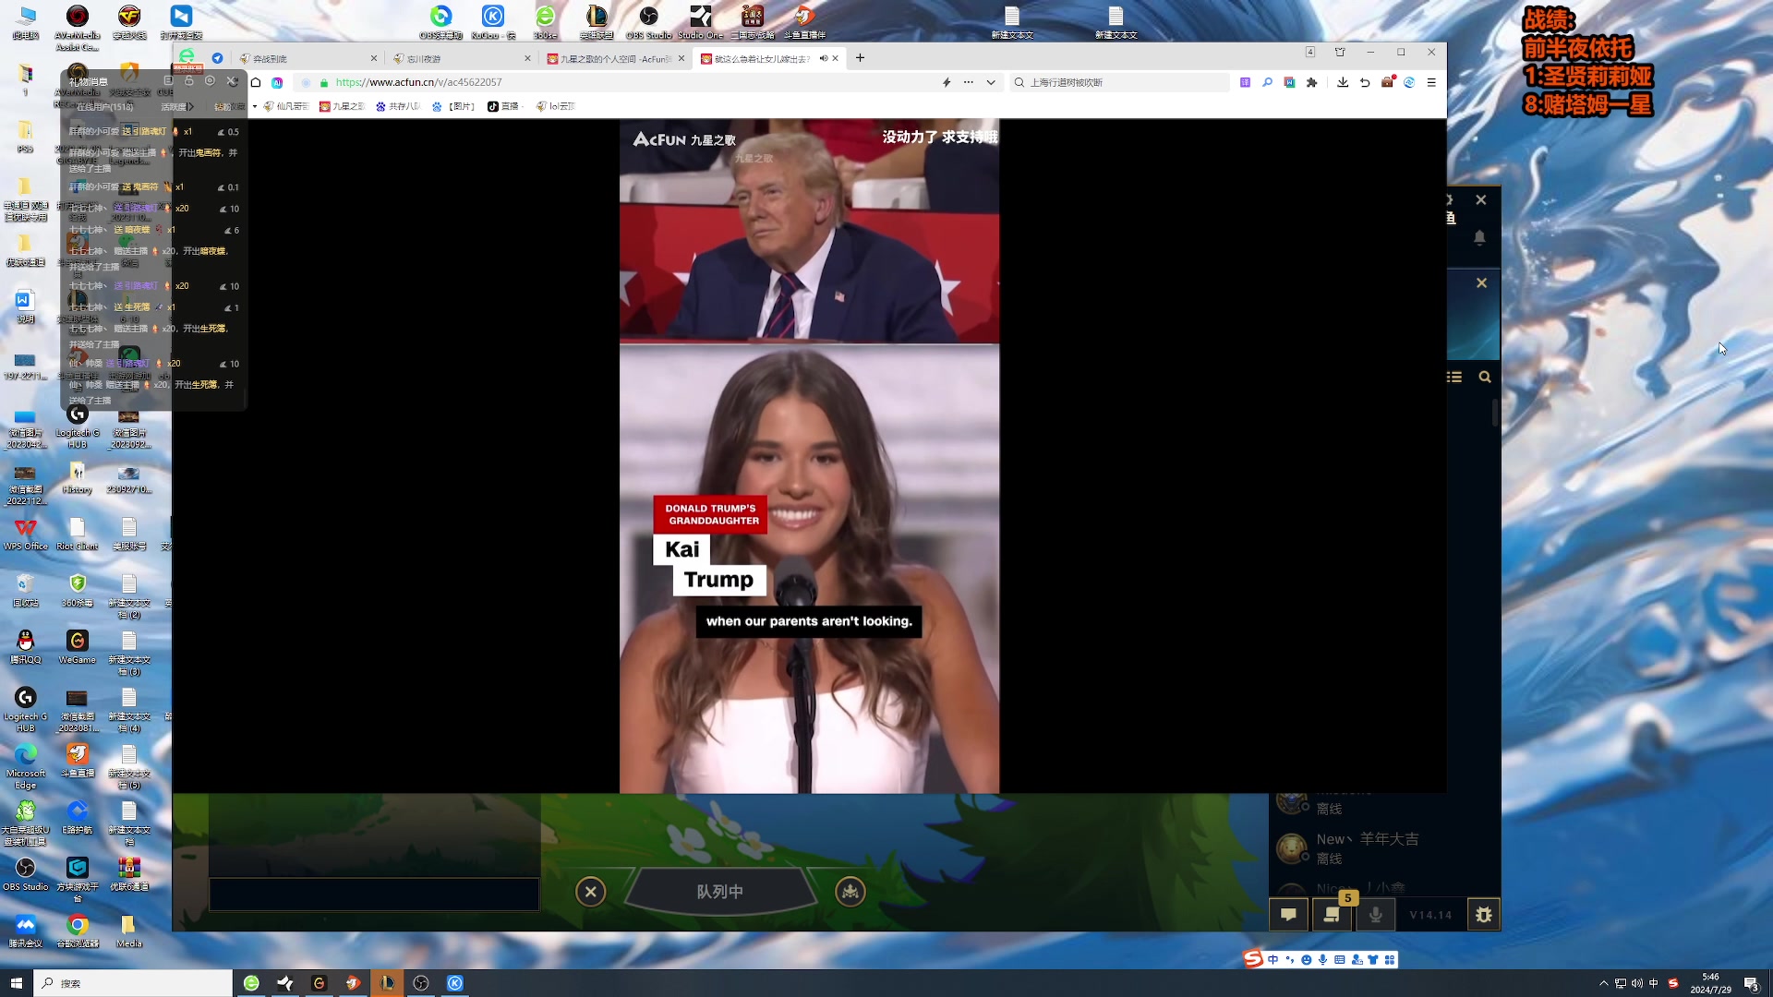Open the extensions puzzle-piece icon

coord(1311,82)
